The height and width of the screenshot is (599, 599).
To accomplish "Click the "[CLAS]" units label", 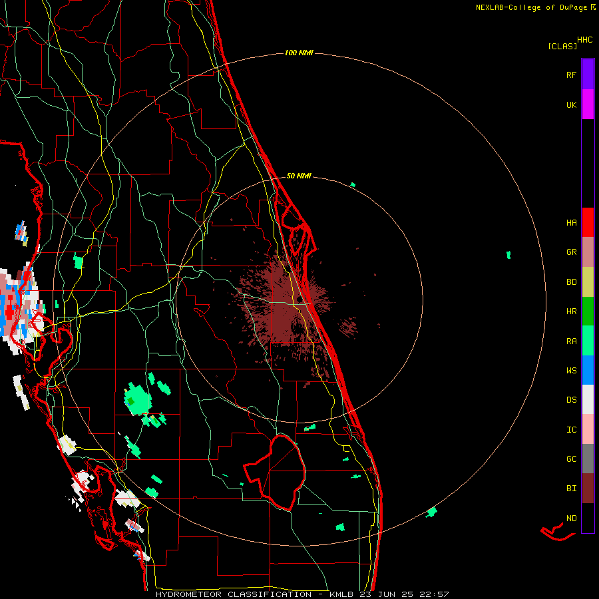I will coord(562,46).
